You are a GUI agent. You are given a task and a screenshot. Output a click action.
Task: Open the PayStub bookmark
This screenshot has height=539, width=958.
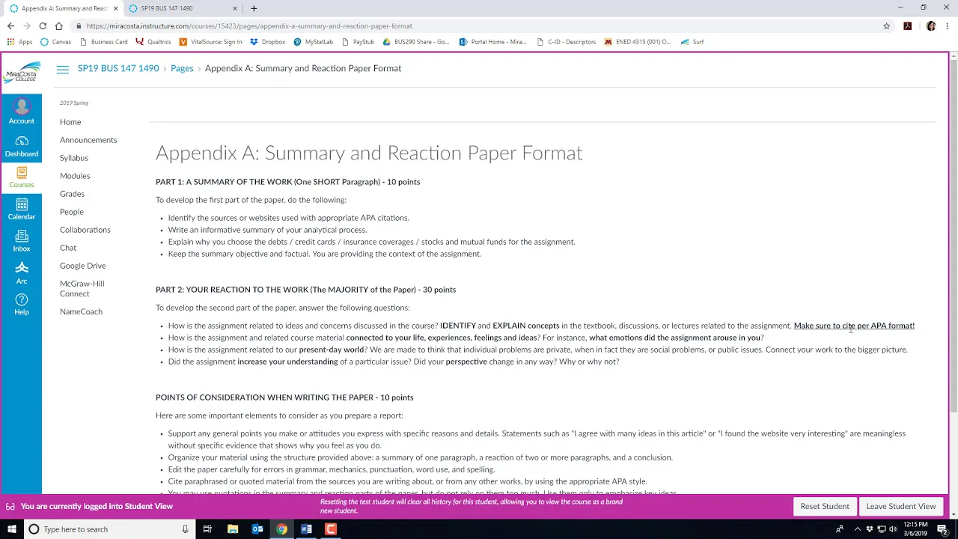tap(358, 42)
